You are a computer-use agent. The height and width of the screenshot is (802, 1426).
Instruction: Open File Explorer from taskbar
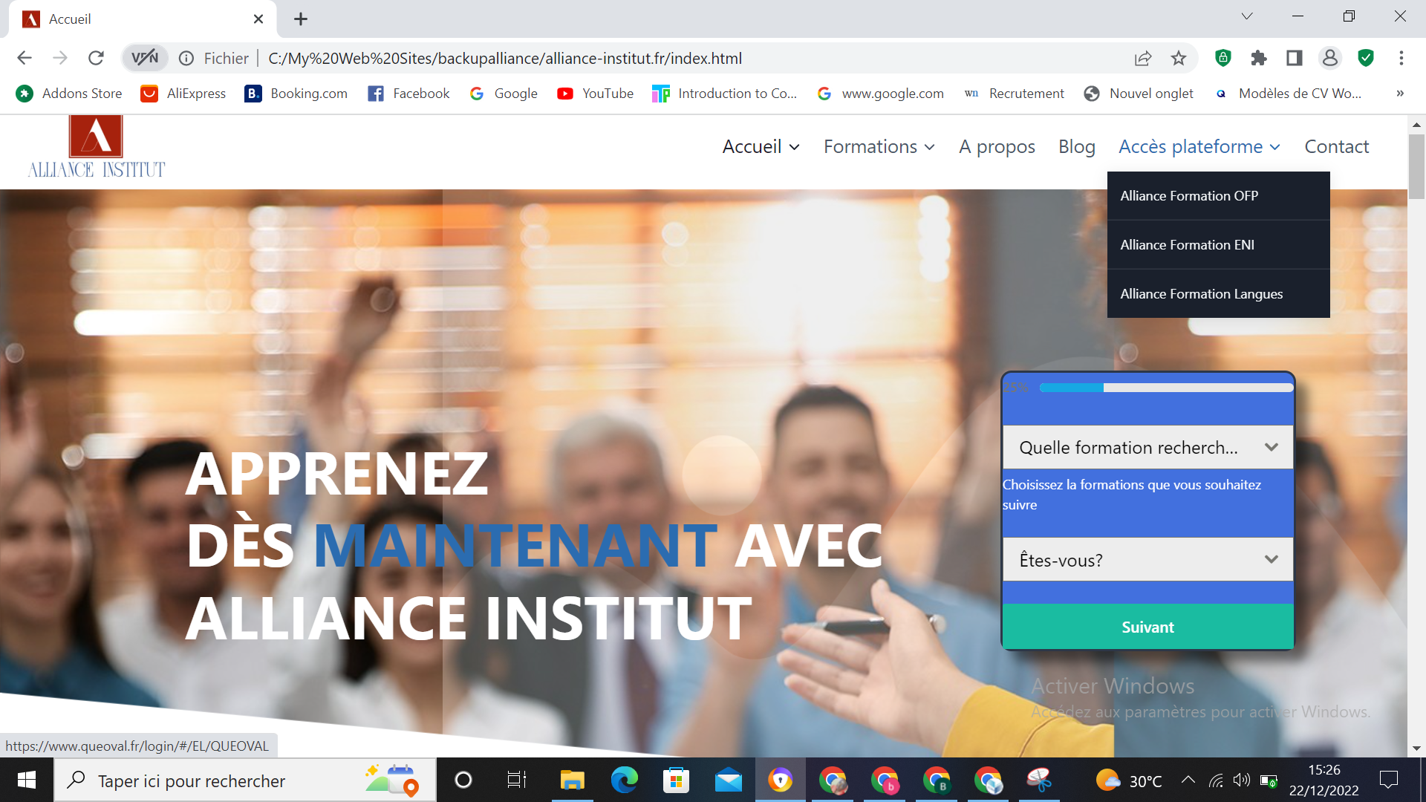572,780
